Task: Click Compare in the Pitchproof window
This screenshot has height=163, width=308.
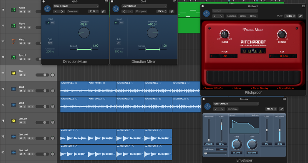Action: coord(231,16)
